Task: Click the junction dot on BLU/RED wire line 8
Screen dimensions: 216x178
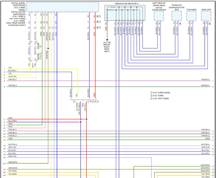Action: pyautogui.click(x=81, y=122)
